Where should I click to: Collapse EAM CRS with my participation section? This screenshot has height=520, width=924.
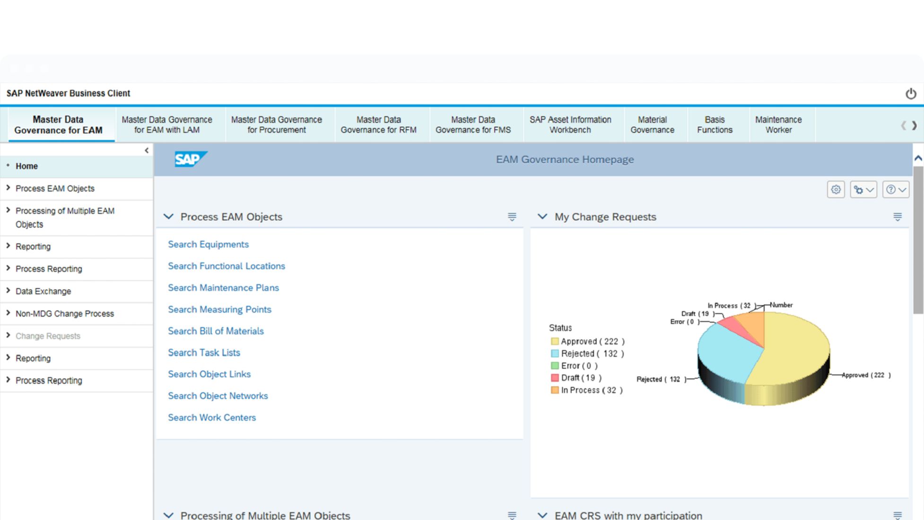[542, 515]
